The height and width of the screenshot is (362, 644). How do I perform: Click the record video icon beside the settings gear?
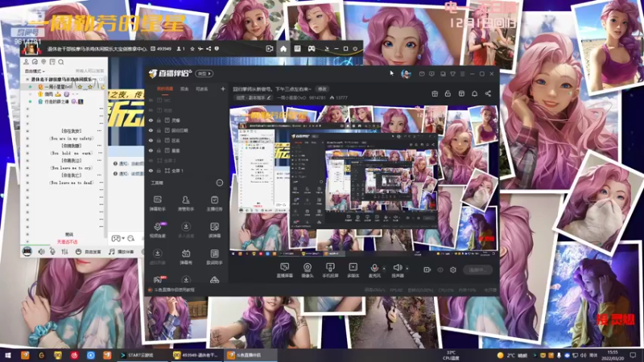pos(427,269)
